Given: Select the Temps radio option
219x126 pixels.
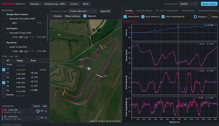Looking at the screenshot, I should coord(209,17).
